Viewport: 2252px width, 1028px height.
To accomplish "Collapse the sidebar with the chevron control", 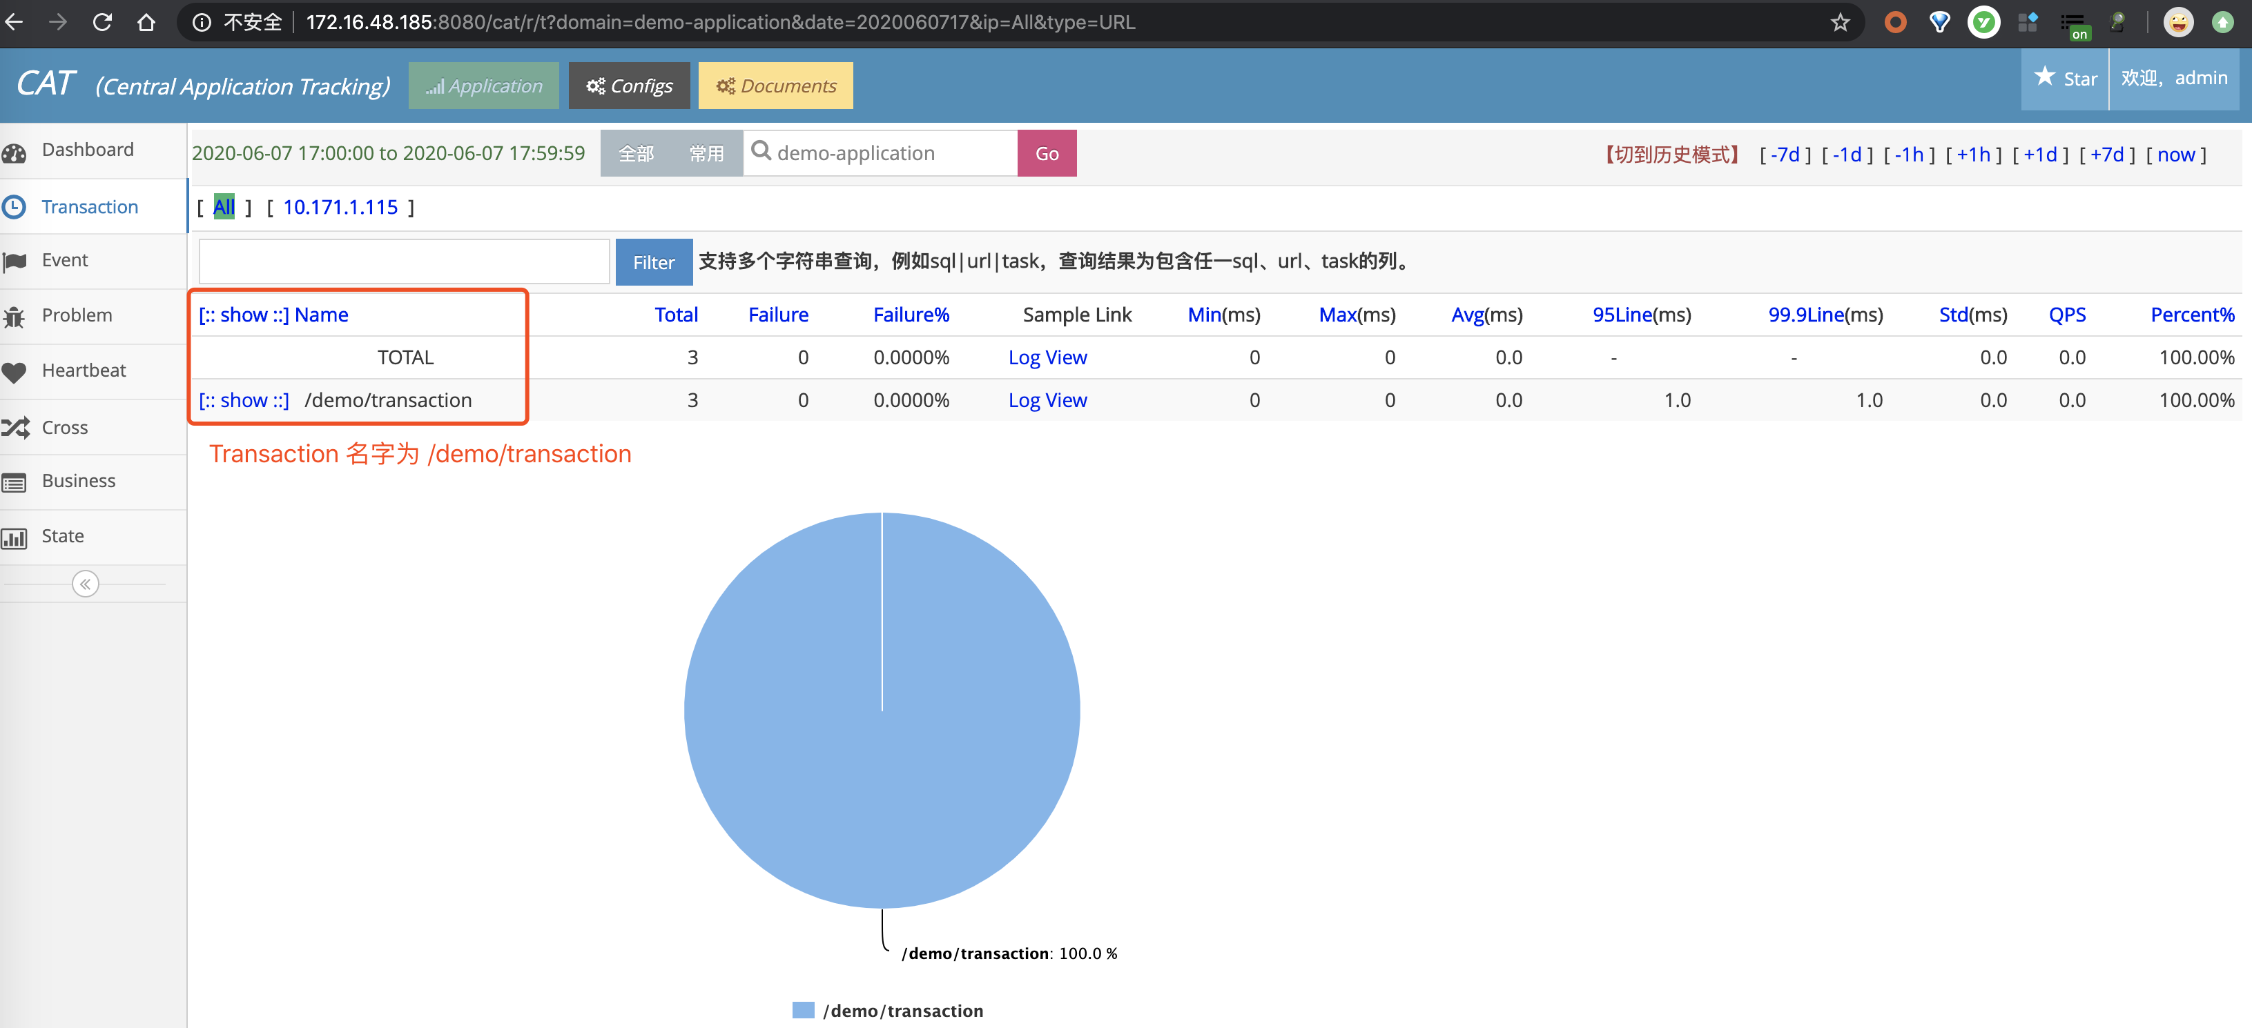I will [x=85, y=584].
